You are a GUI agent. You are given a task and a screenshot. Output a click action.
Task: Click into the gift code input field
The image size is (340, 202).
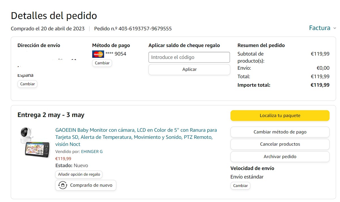pyautogui.click(x=189, y=57)
